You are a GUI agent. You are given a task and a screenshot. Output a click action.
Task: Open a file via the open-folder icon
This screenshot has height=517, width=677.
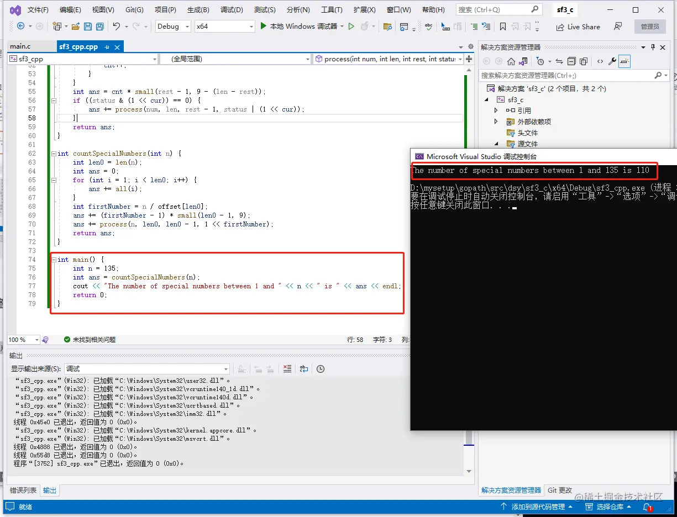[75, 27]
